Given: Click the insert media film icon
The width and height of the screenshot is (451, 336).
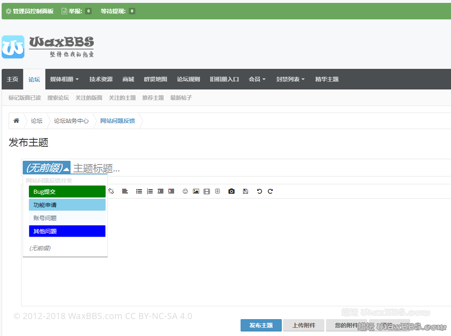Looking at the screenshot, I should [207, 191].
